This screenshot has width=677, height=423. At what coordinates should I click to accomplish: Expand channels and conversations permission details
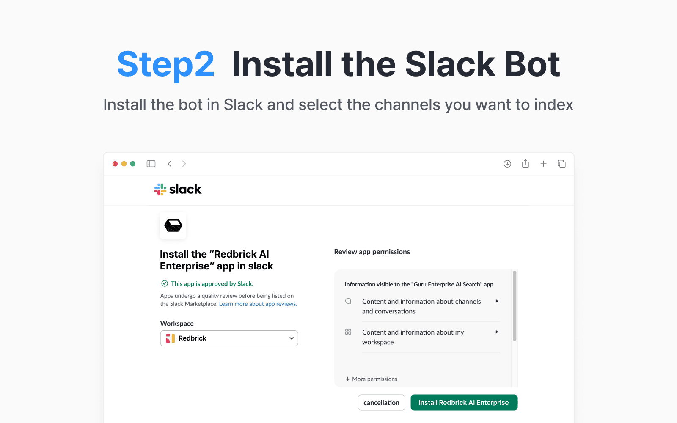point(497,301)
